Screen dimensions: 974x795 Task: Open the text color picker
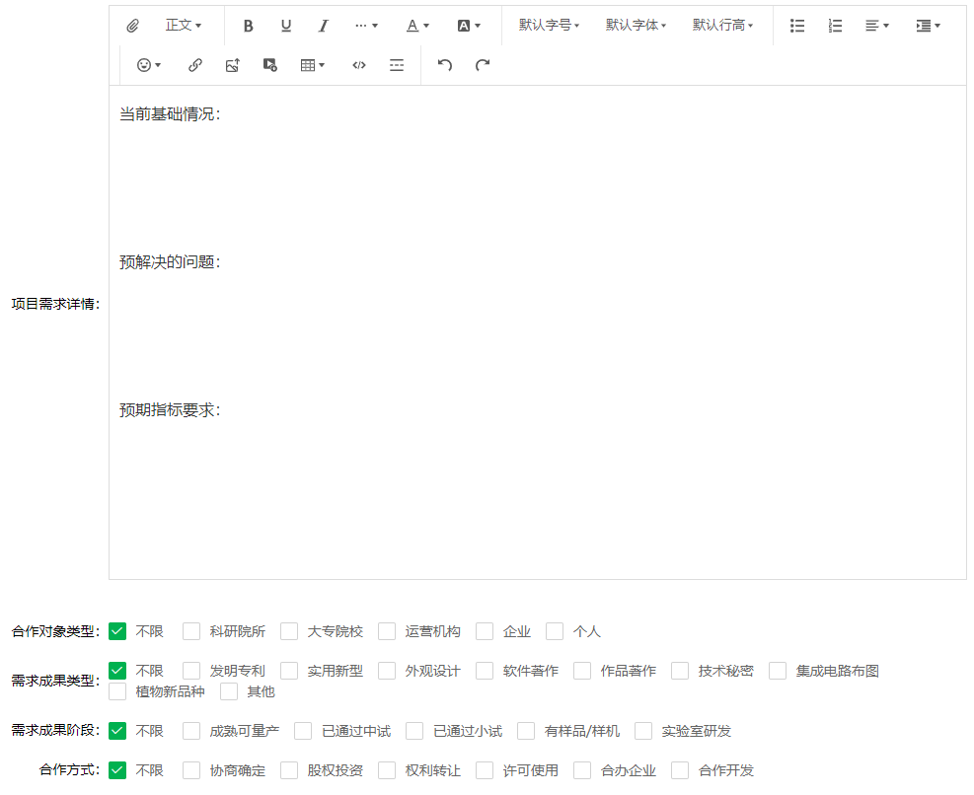click(418, 26)
